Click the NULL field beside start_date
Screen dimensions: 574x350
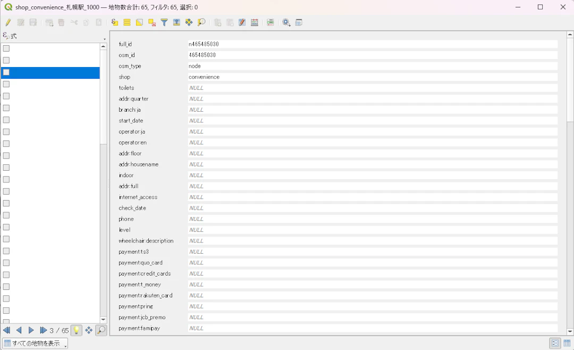pos(373,121)
